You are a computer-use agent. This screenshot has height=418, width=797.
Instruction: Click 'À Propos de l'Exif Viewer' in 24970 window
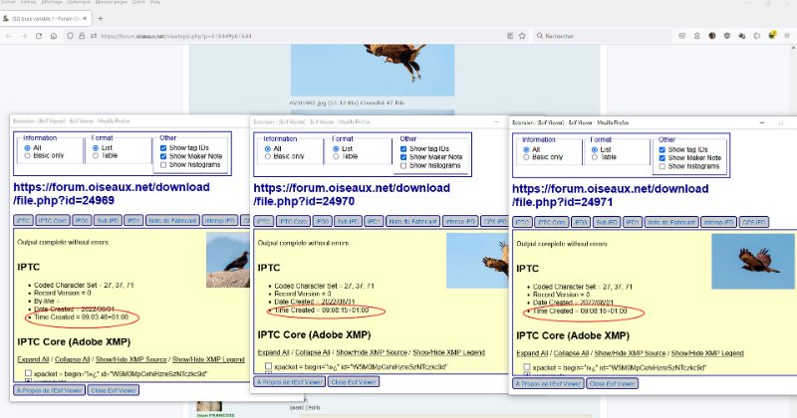click(x=290, y=381)
